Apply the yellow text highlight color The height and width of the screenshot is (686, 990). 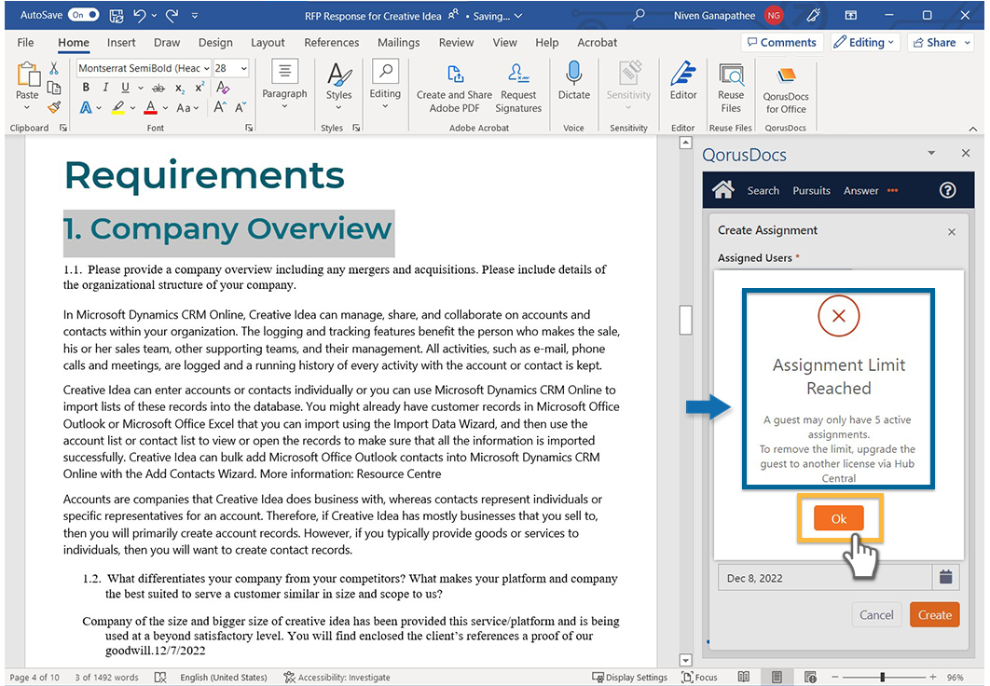click(x=117, y=108)
